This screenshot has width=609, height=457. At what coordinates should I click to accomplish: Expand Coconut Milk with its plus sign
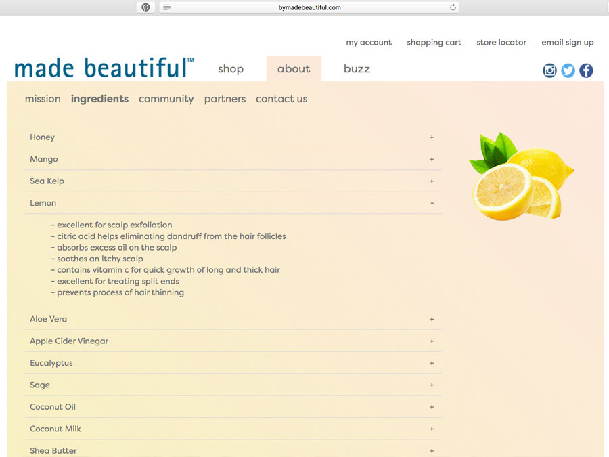pyautogui.click(x=432, y=429)
